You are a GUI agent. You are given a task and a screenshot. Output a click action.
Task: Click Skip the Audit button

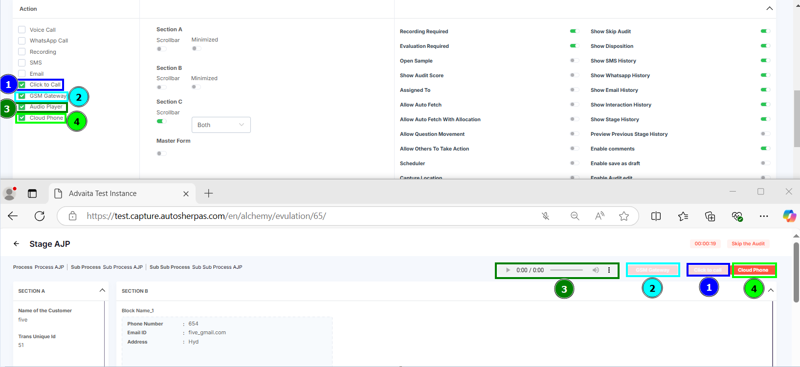click(x=748, y=243)
